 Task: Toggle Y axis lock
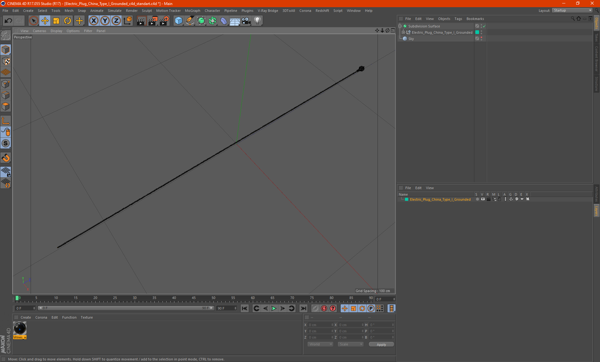click(x=105, y=21)
